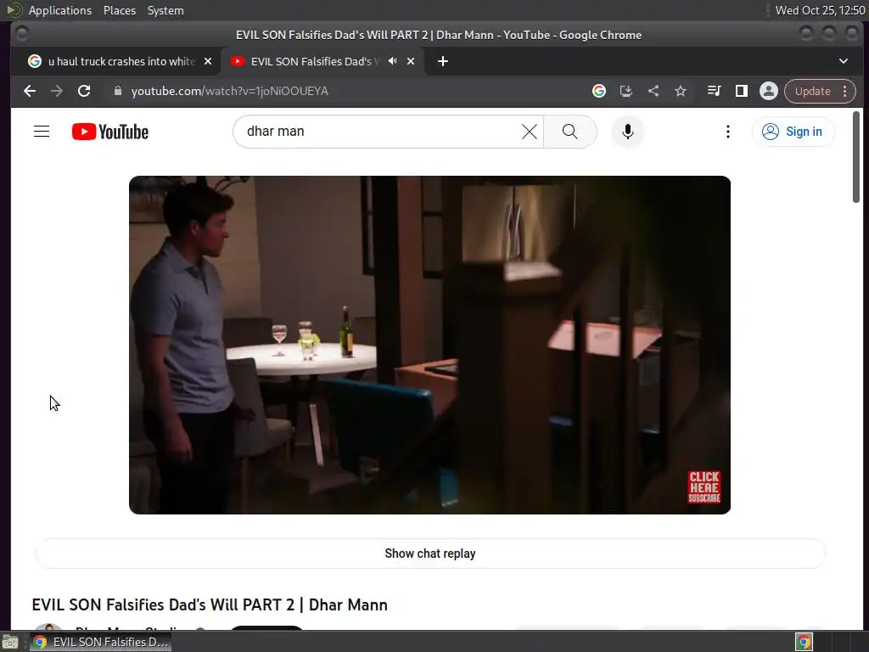Go to YouTube home via logo
Viewport: 869px width, 652px height.
coord(110,132)
